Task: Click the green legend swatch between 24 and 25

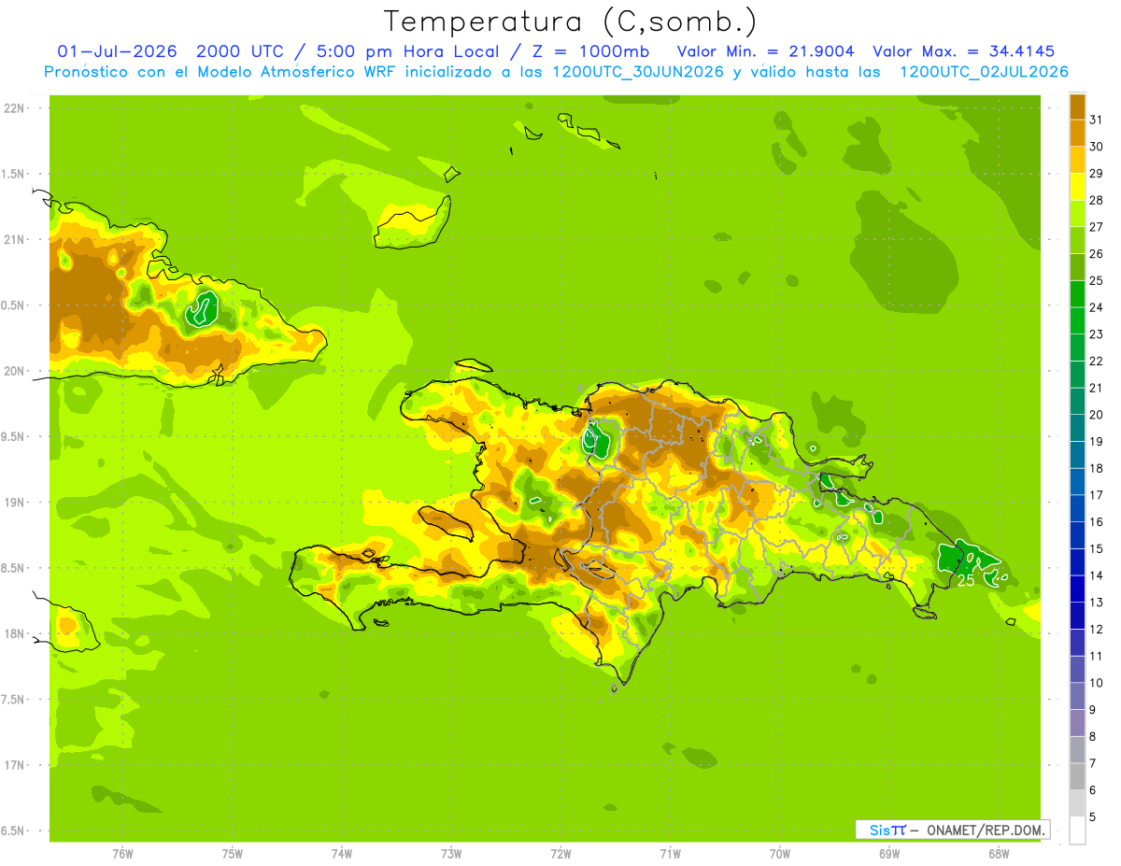Action: point(1077,293)
